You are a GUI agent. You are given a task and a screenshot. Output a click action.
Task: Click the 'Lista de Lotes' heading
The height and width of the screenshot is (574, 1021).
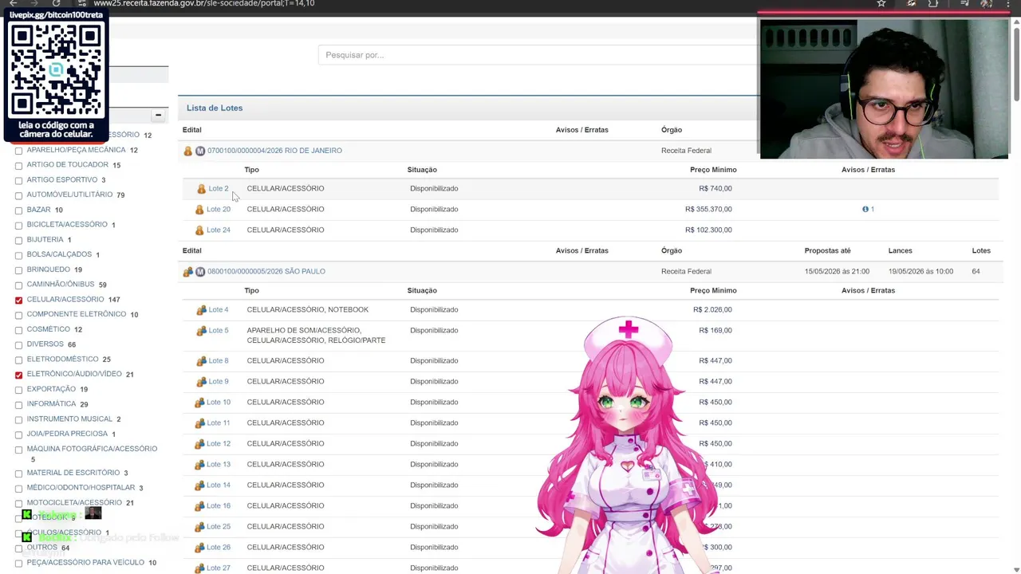(x=215, y=108)
